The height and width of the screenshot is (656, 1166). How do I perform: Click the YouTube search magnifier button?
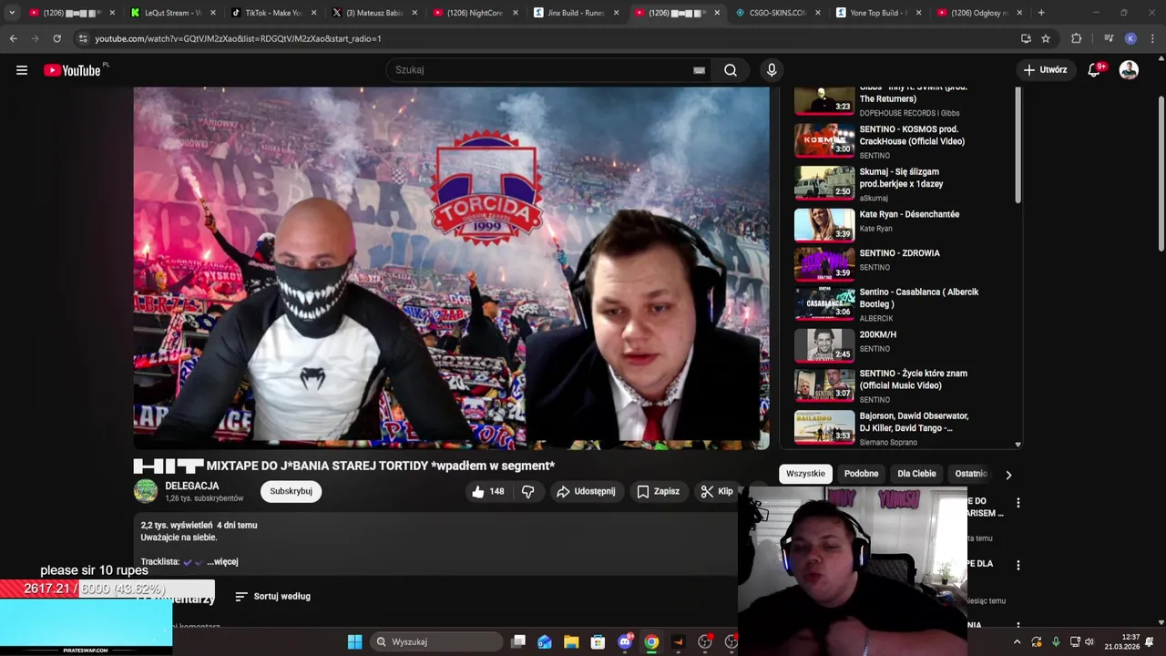pos(731,70)
